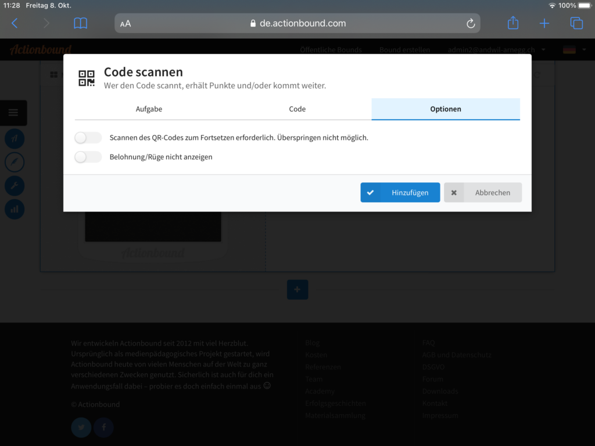This screenshot has height=446, width=595.
Task: Reload the page with the refresh icon
Action: [x=471, y=23]
